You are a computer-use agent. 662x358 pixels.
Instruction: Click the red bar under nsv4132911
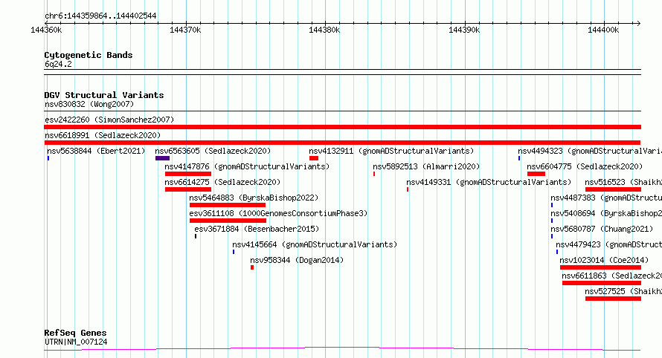point(314,158)
